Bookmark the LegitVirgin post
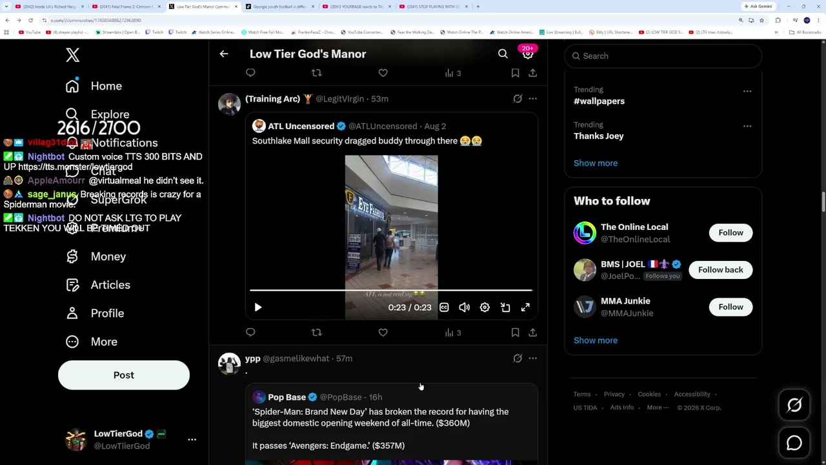This screenshot has height=465, width=826. pyautogui.click(x=515, y=333)
